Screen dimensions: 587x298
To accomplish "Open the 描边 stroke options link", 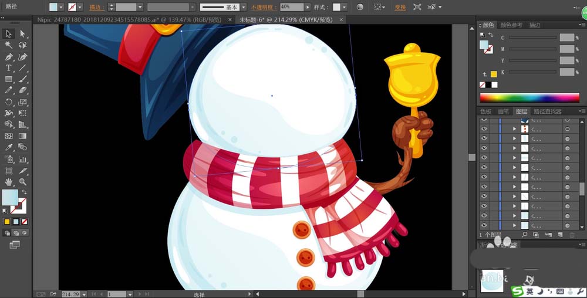I will 97,7.
